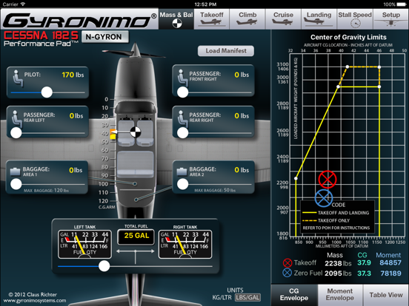Click the MAX BAGGAGE: 50 lbs label

pos(215,190)
